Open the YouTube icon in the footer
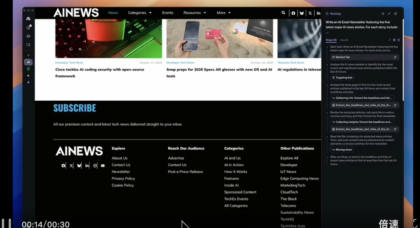The image size is (420, 228). tap(103, 166)
